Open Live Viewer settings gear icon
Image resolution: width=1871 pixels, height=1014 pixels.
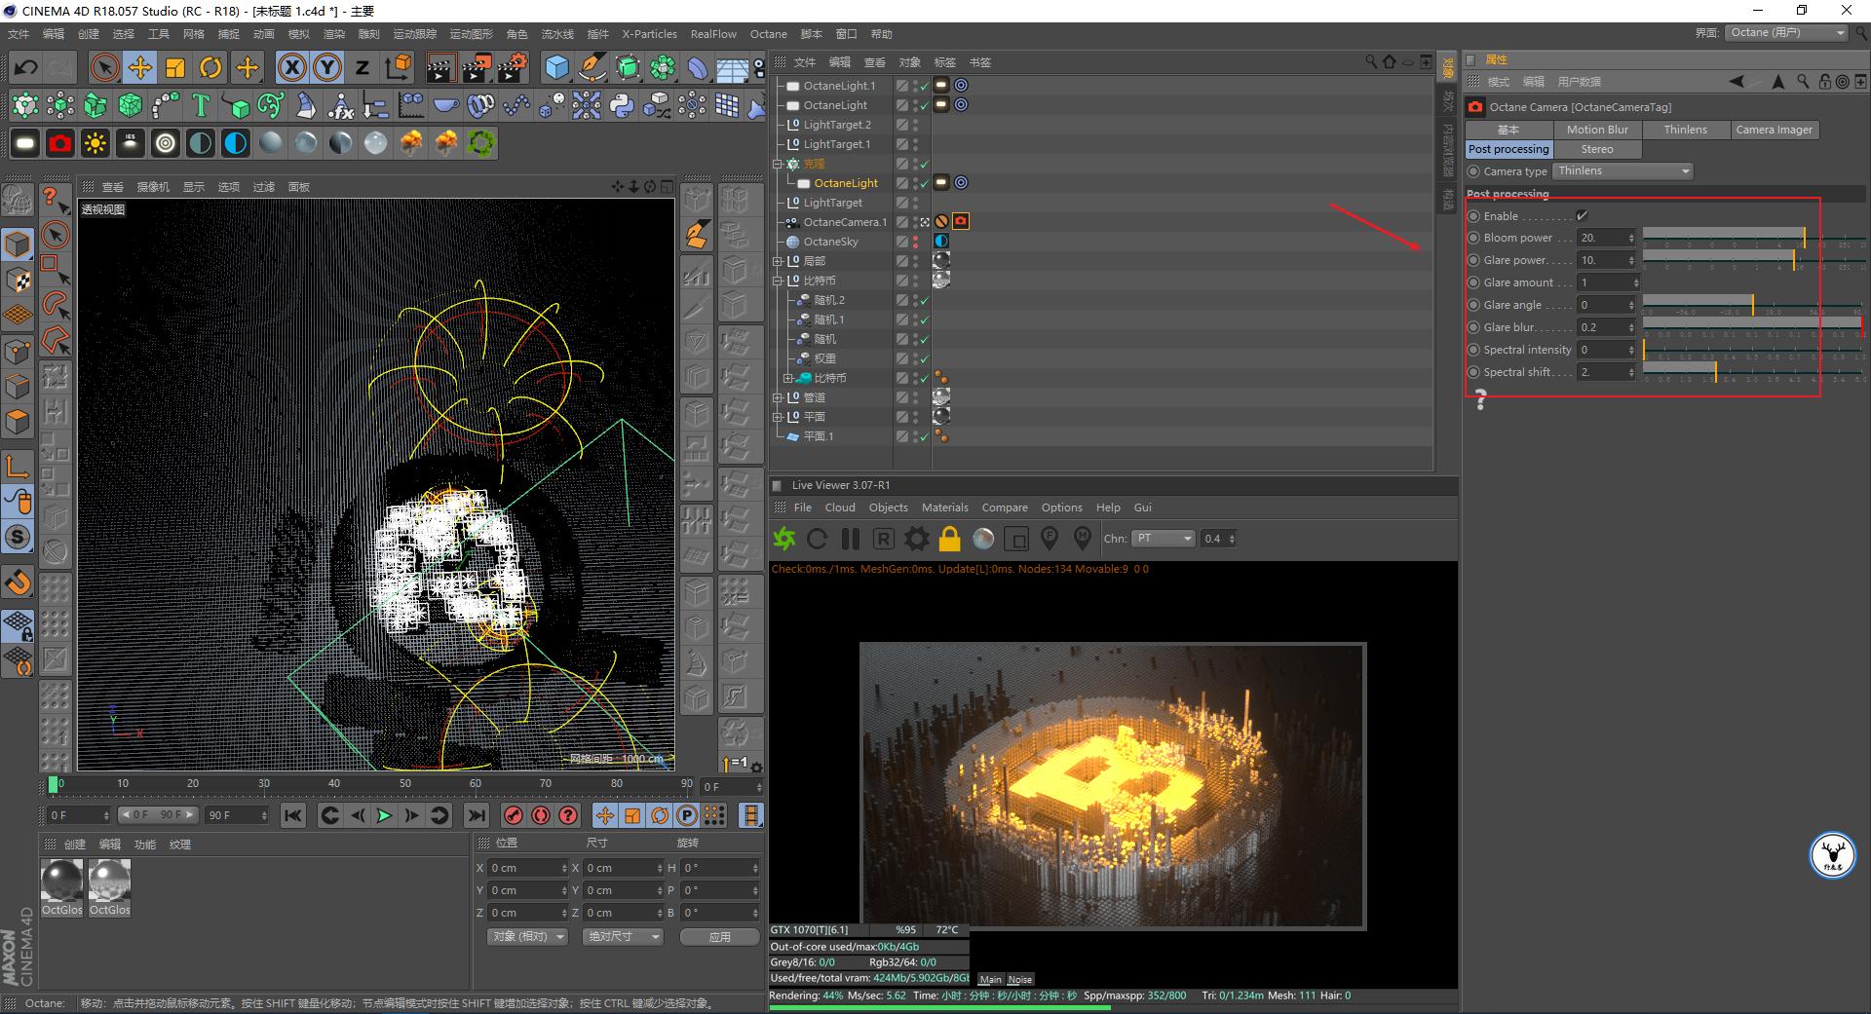point(916,539)
